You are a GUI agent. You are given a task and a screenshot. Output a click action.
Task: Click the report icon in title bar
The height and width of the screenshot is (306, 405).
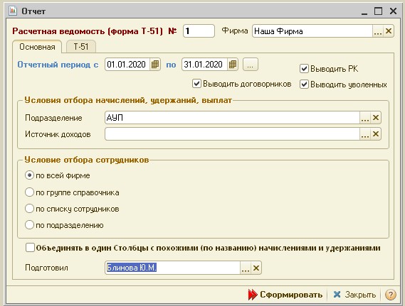click(13, 11)
